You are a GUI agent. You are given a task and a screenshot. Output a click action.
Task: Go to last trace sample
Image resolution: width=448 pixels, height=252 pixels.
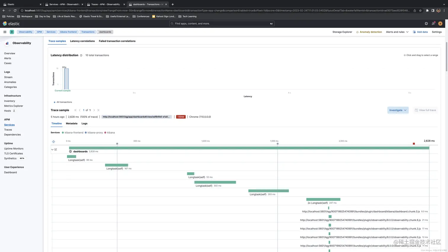tap(98, 110)
